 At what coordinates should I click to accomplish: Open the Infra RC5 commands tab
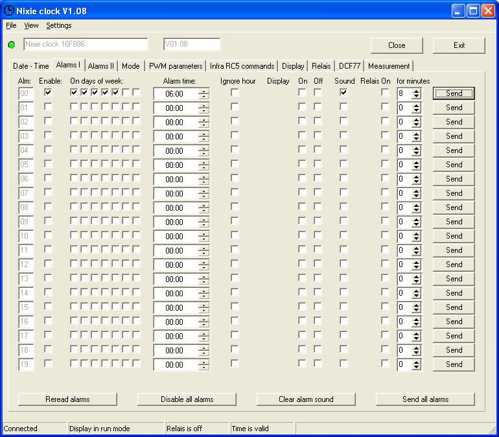pos(242,66)
